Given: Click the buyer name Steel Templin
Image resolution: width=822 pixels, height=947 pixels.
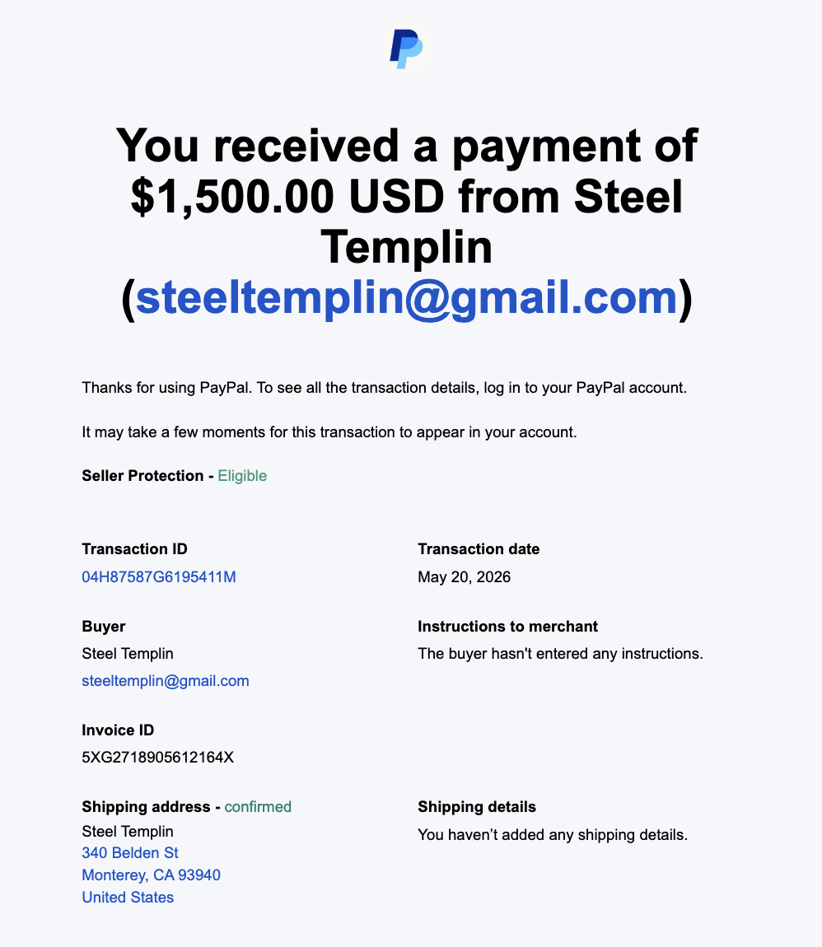Looking at the screenshot, I should click(128, 654).
